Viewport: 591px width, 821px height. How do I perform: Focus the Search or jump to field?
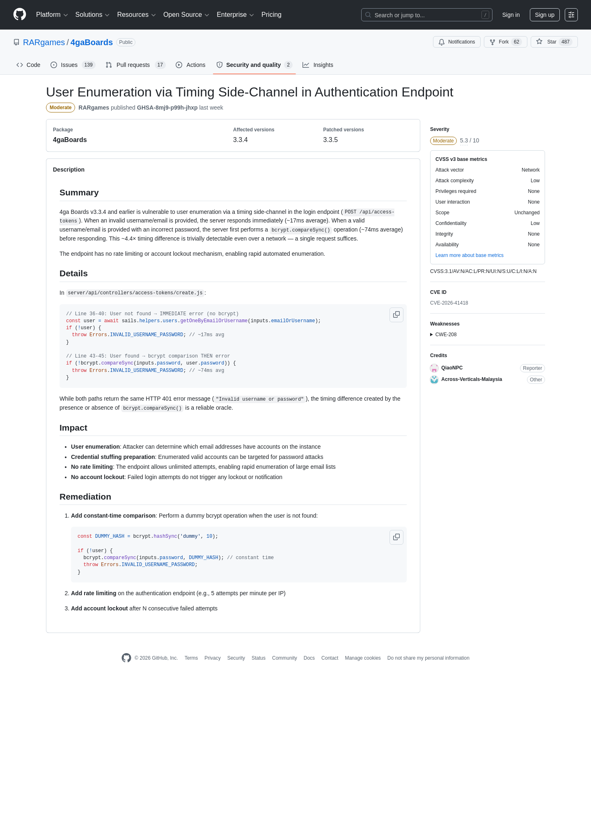[x=427, y=15]
